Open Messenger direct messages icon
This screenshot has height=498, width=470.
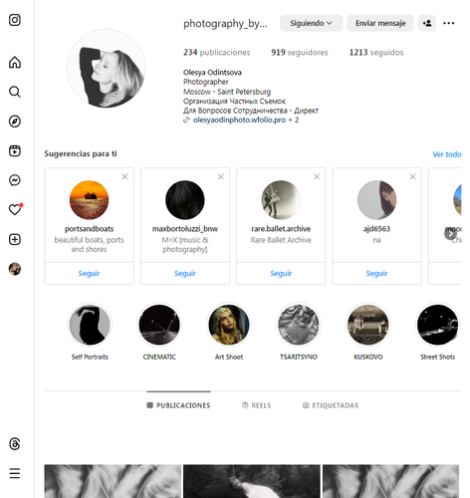click(15, 180)
